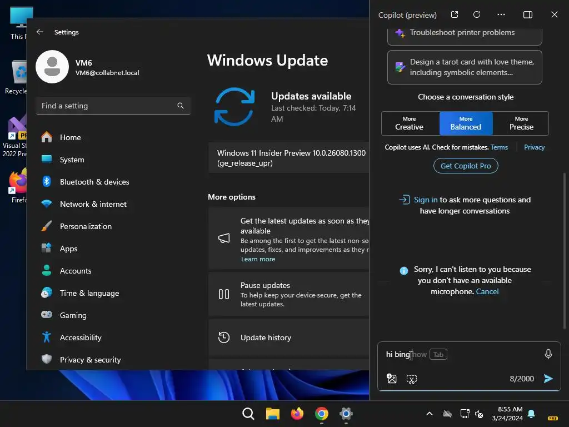
Task: Click the Find a setting search box
Action: 113,106
